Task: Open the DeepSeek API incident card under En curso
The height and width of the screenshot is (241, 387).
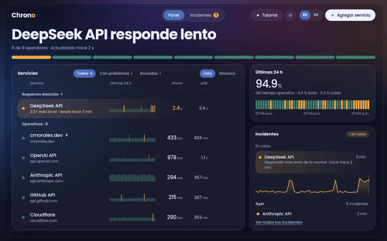Action: [x=312, y=162]
